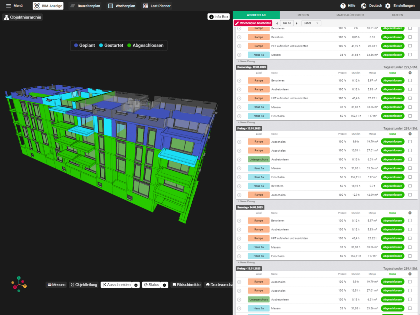Image resolution: width=420 pixels, height=315 pixels.
Task: Expand options under the Status button
Action: [x=164, y=285]
